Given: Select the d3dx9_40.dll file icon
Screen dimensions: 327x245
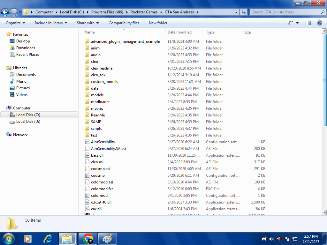Looking at the screenshot, I should coord(87,202).
